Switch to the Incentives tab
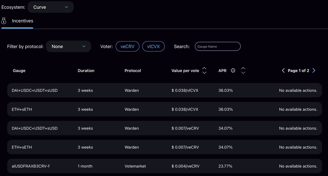This screenshot has height=176, width=328. point(22,21)
